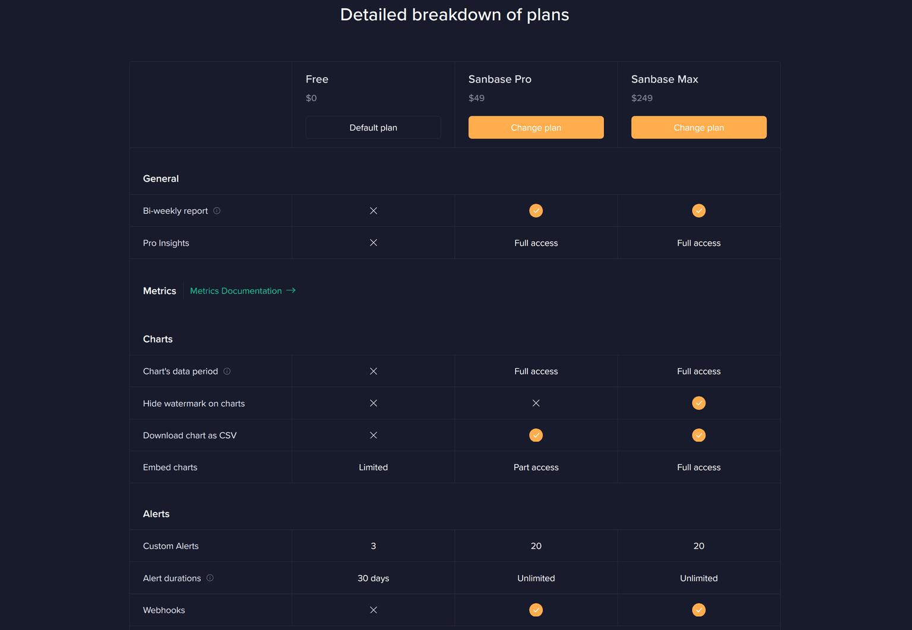
Task: Click Hide watermark checkmark under Sanbase Max
Action: pos(698,403)
